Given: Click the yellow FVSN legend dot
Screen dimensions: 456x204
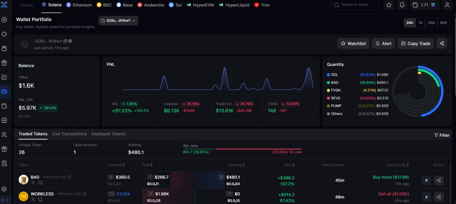Looking at the screenshot, I should click(x=328, y=90).
